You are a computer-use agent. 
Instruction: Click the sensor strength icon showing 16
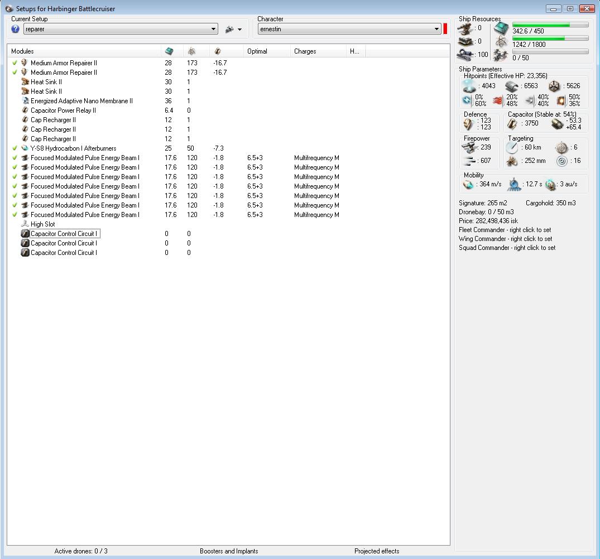coord(561,161)
